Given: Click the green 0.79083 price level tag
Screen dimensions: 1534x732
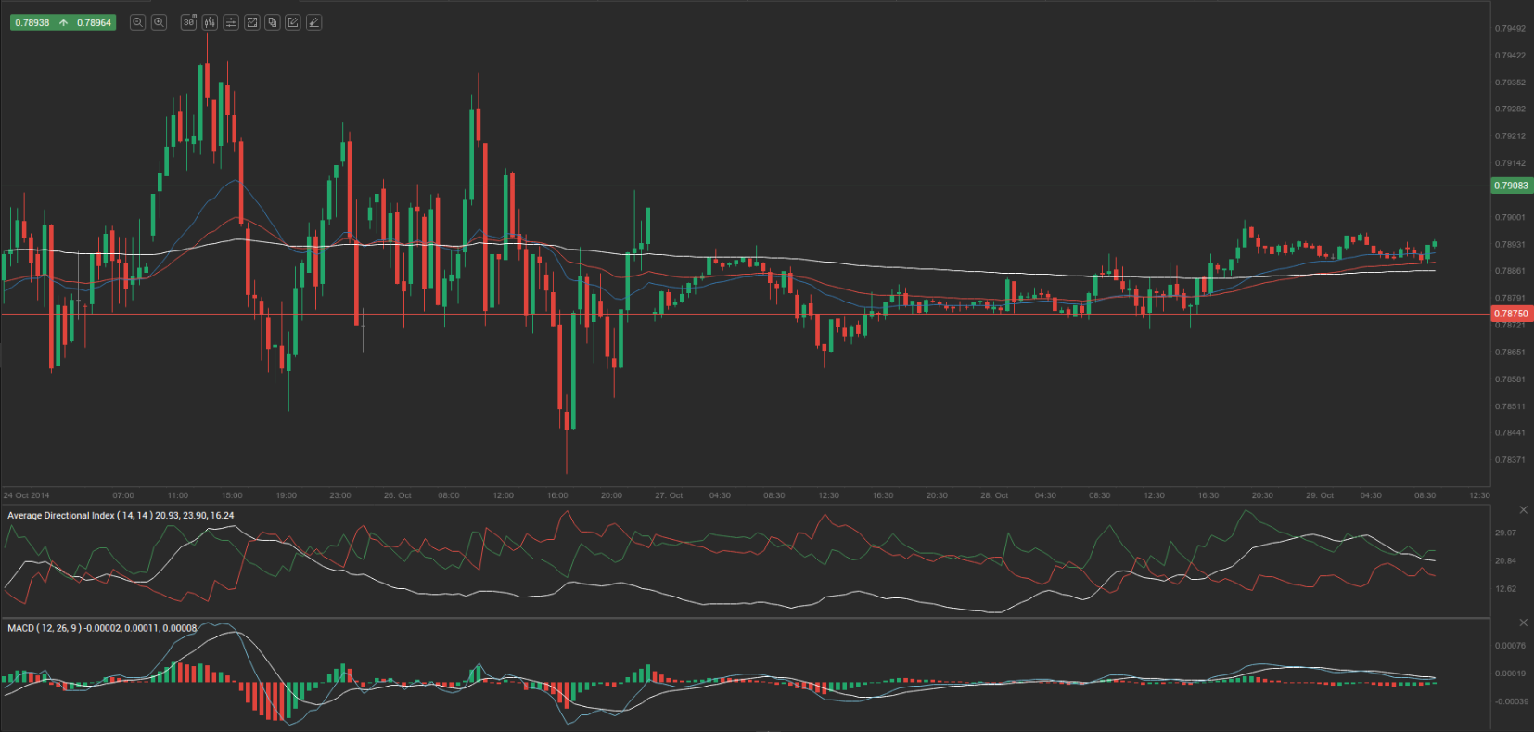Looking at the screenshot, I should [1511, 186].
